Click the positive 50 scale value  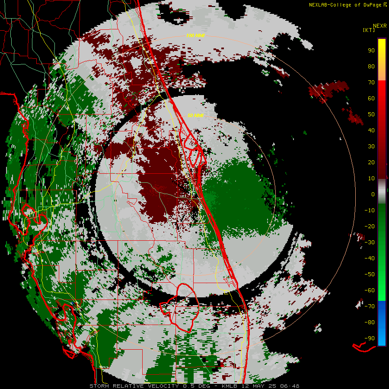(371, 115)
